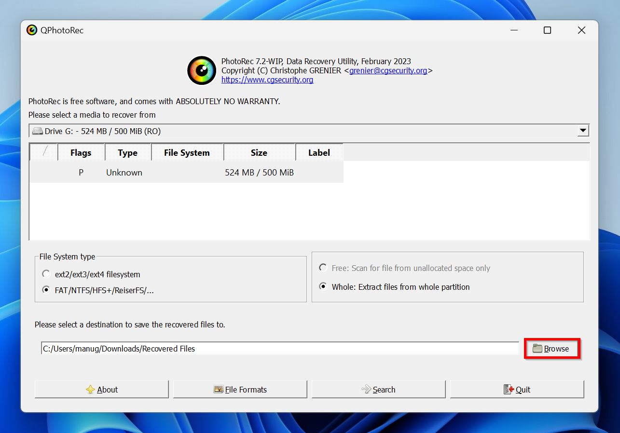Click the File Formats picture icon
Screen dimensions: 620x433
[x=220, y=389]
